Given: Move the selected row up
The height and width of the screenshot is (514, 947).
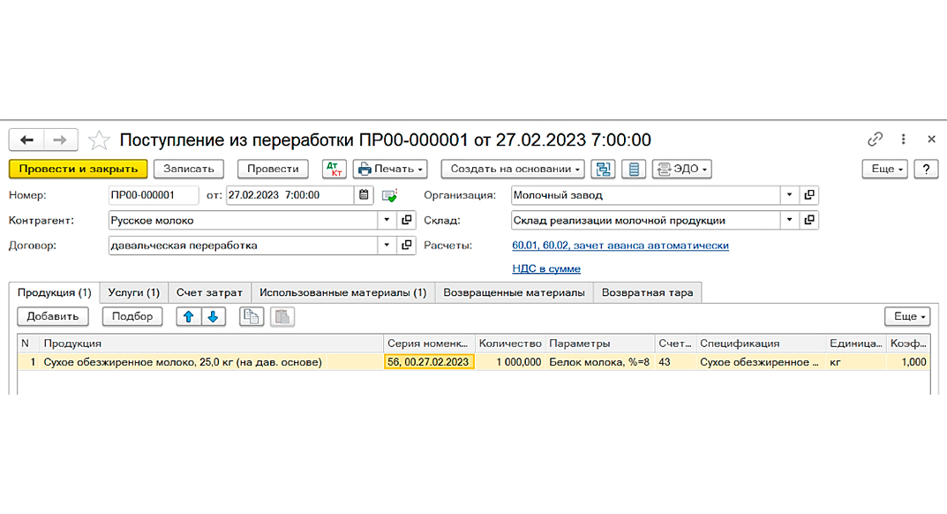Looking at the screenshot, I should click(x=188, y=316).
